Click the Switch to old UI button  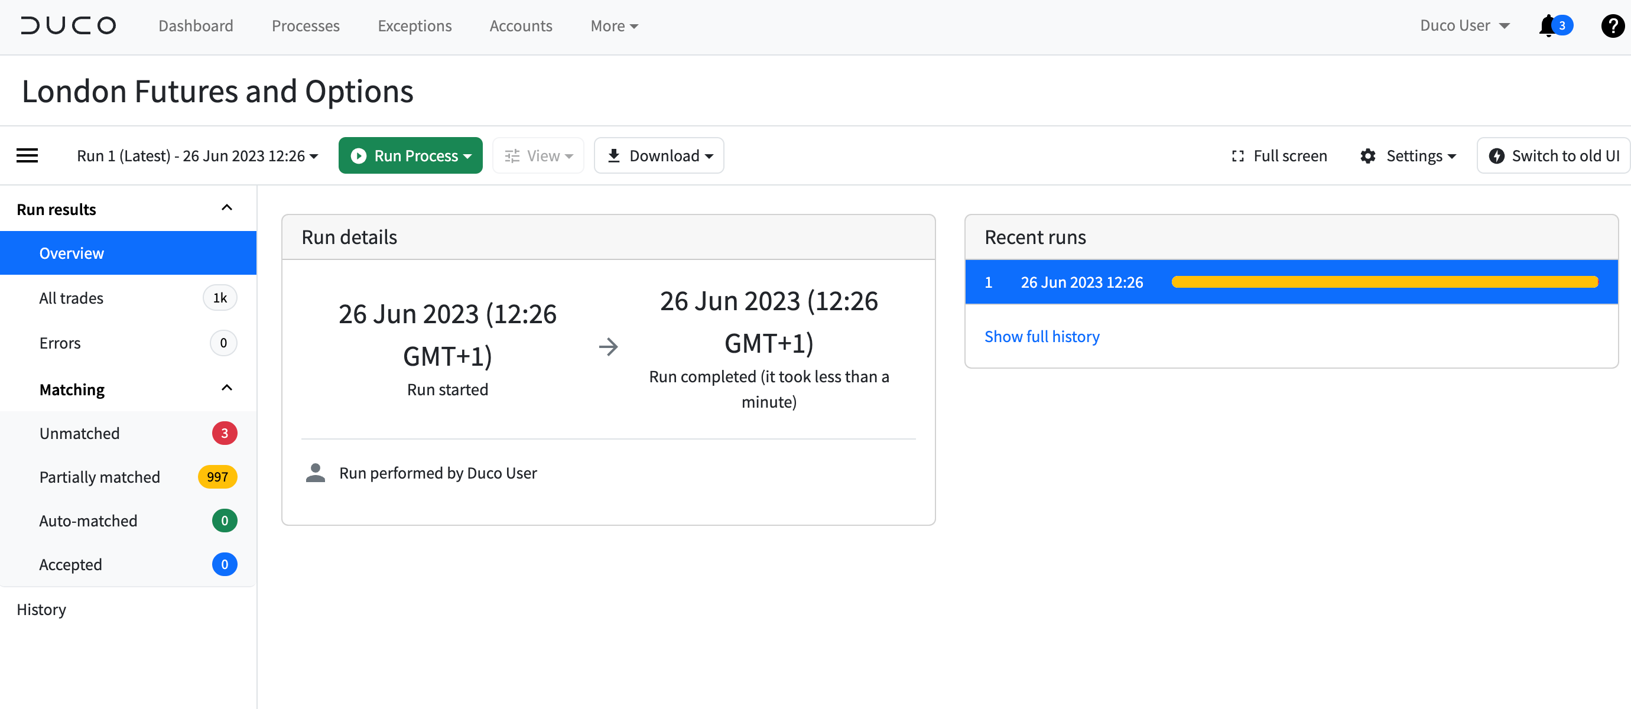(x=1552, y=155)
